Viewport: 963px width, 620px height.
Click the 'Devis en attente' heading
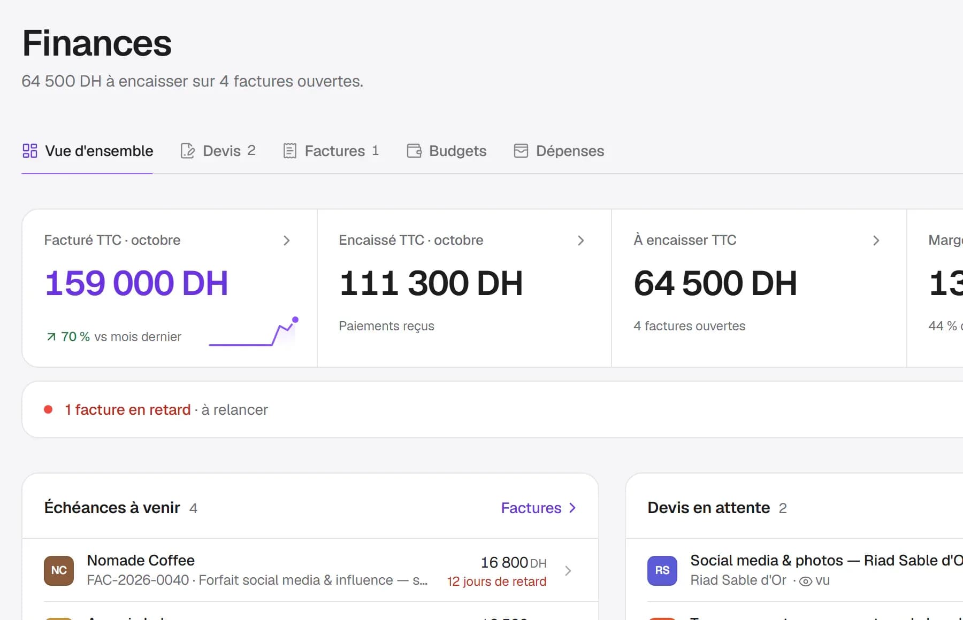(708, 508)
